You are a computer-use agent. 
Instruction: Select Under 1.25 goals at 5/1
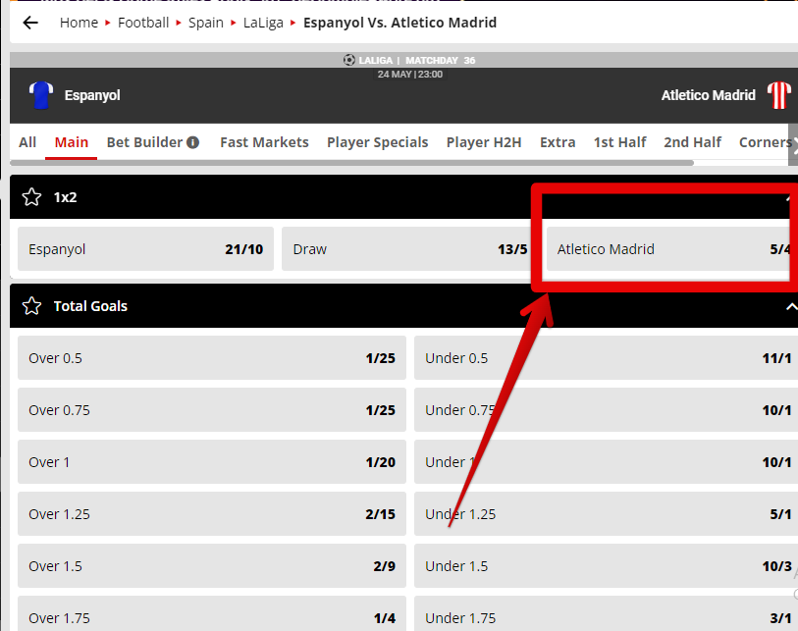pos(606,513)
